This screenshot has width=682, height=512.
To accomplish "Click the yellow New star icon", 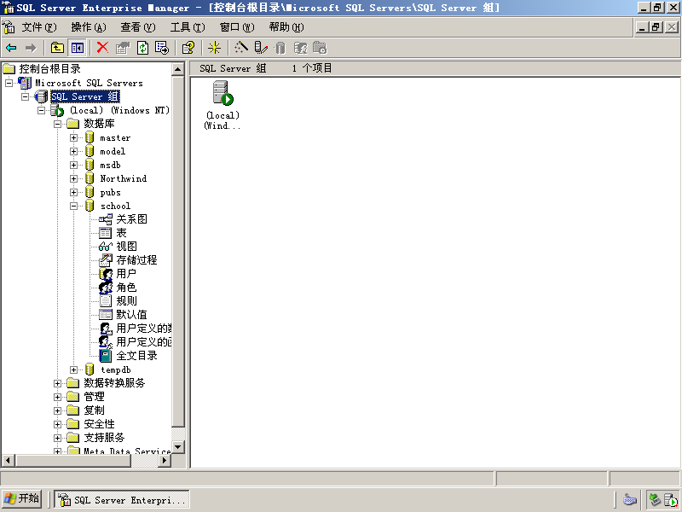I will click(215, 48).
